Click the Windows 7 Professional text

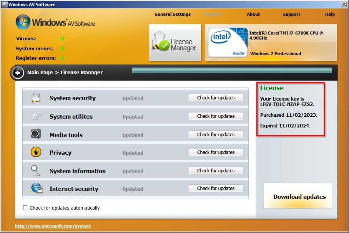(x=276, y=54)
